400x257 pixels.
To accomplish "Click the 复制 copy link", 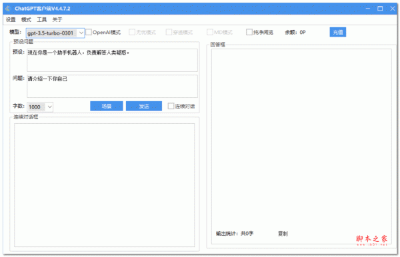I will [x=283, y=234].
